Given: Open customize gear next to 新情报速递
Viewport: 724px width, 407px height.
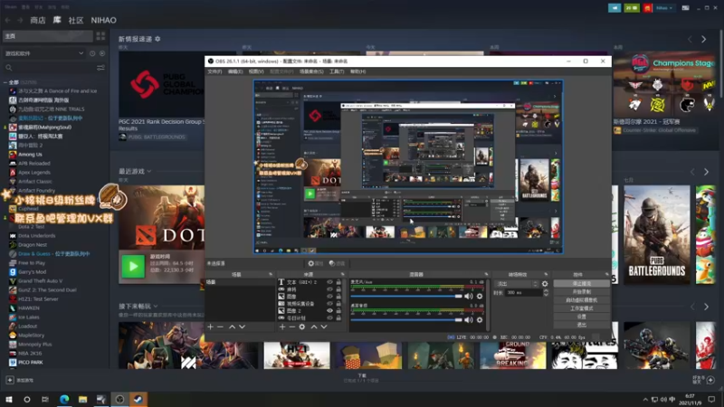Looking at the screenshot, I should click(x=157, y=39).
